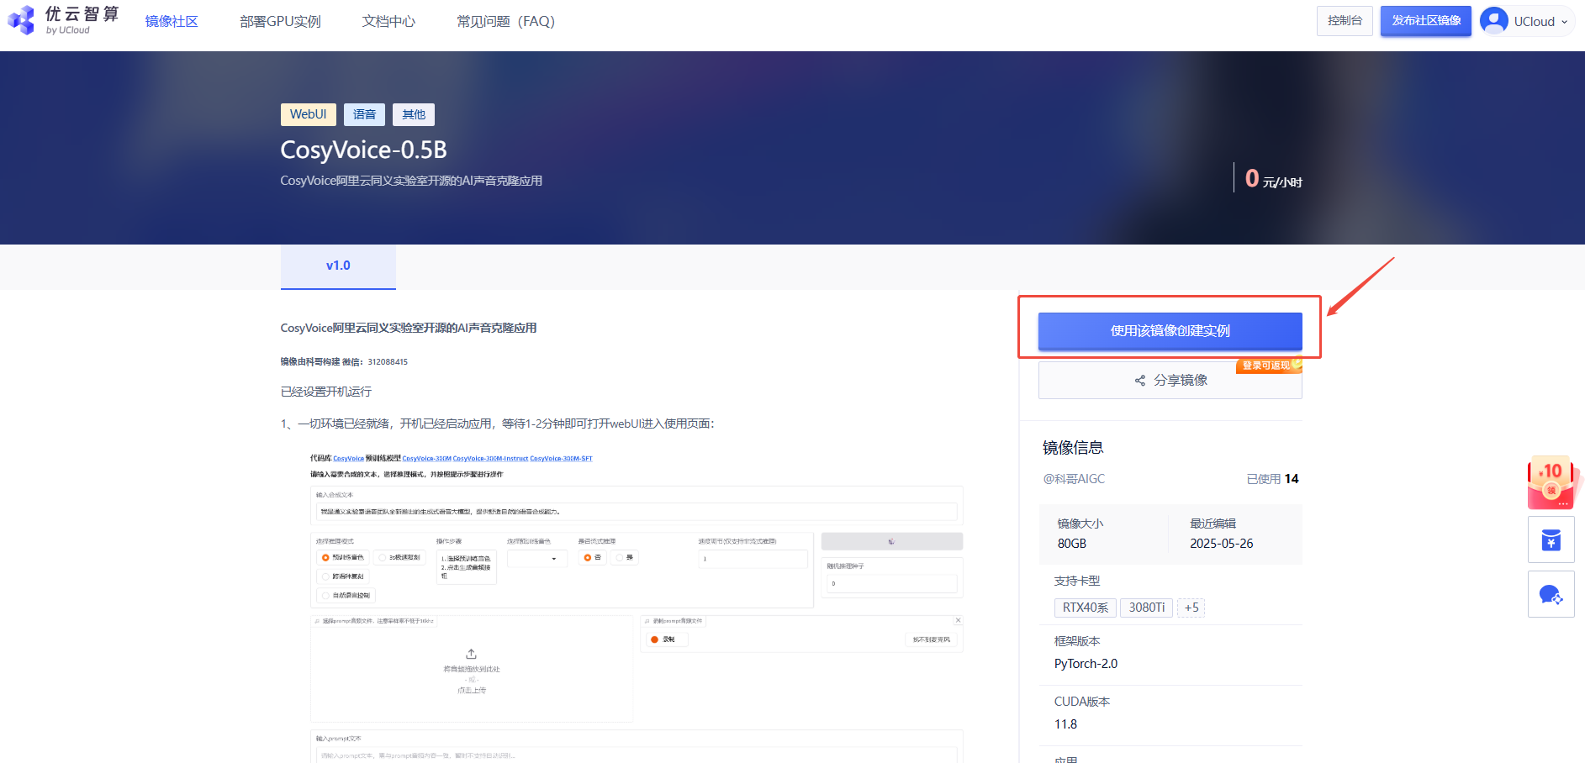1585x763 pixels.
Task: Open the @科哥AIGC author link
Action: (1074, 479)
